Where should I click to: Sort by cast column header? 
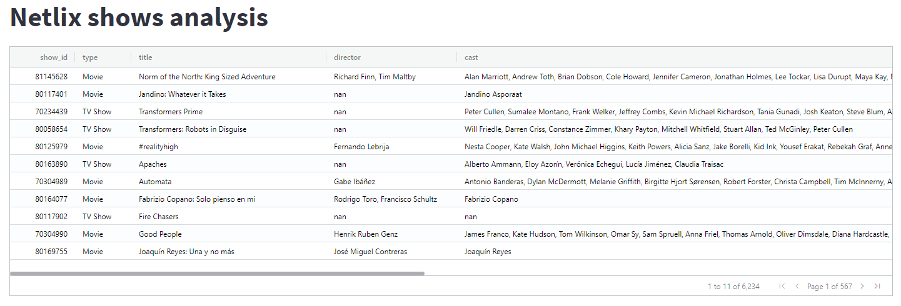click(x=471, y=57)
